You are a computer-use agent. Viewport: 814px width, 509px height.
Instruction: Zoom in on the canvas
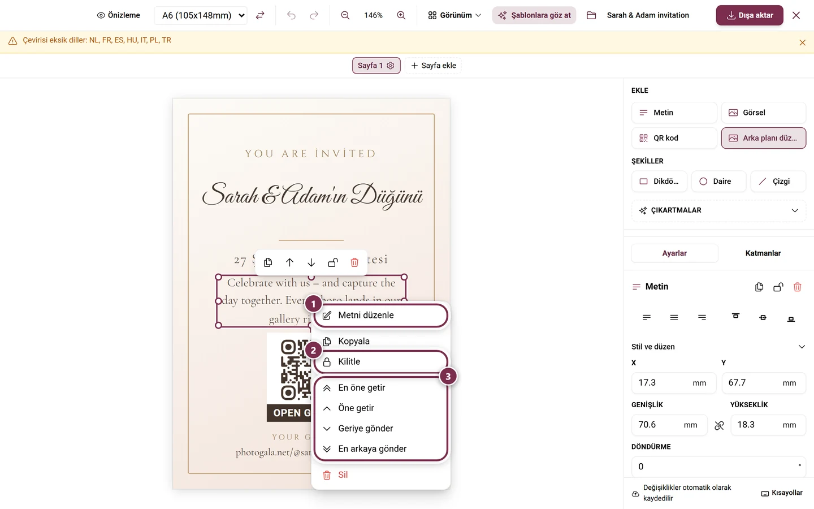coord(401,15)
